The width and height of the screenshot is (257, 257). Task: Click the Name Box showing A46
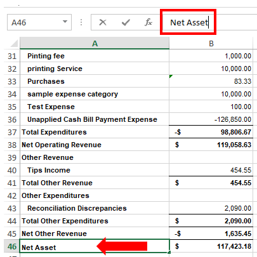coord(39,22)
